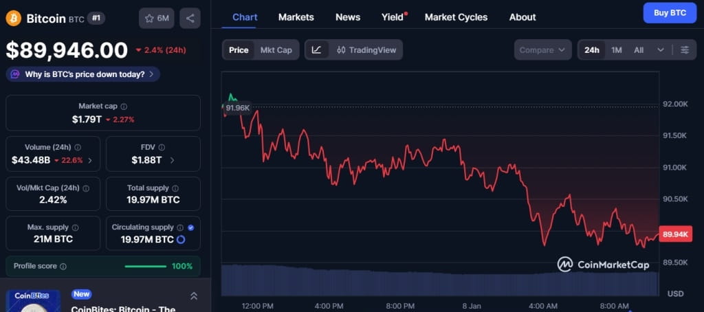Select the All time range
704x312 pixels.
tap(639, 50)
